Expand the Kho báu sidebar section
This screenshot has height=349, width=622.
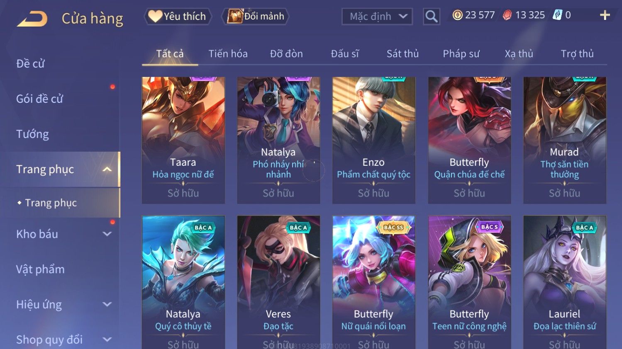click(x=107, y=234)
